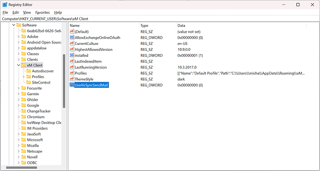Click the Mozilla folder icon
Image resolution: width=320 pixels, height=171 pixels.
click(24, 146)
